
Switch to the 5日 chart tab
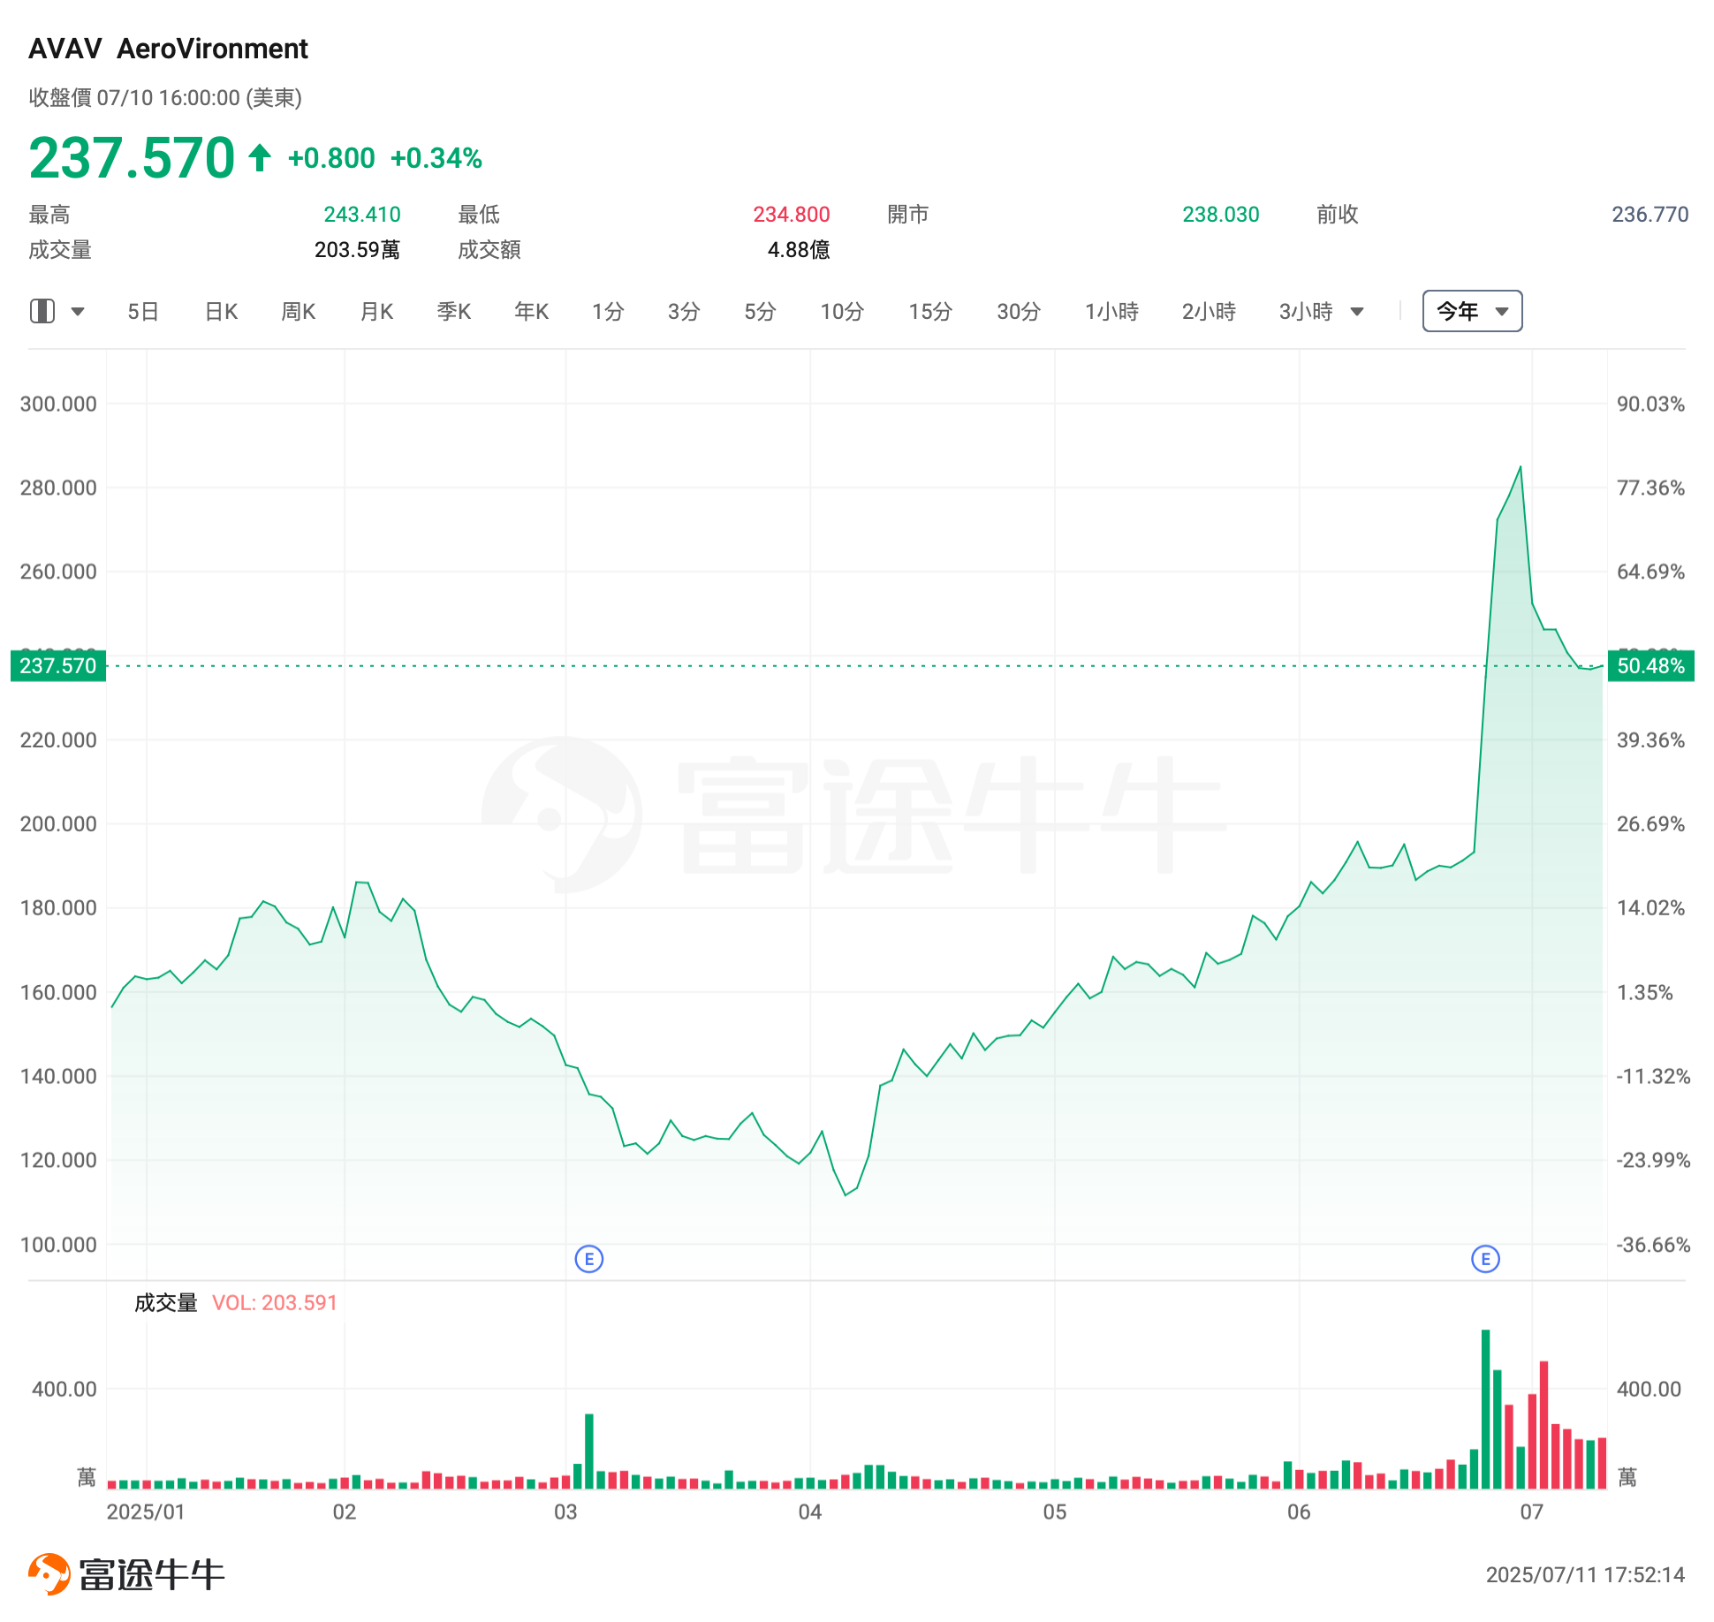coord(143,311)
